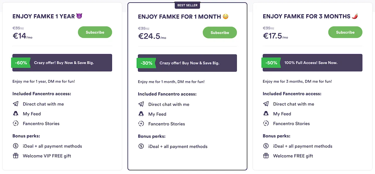Click the -50% discount badge
This screenshot has height=174, width=375.
pos(271,63)
